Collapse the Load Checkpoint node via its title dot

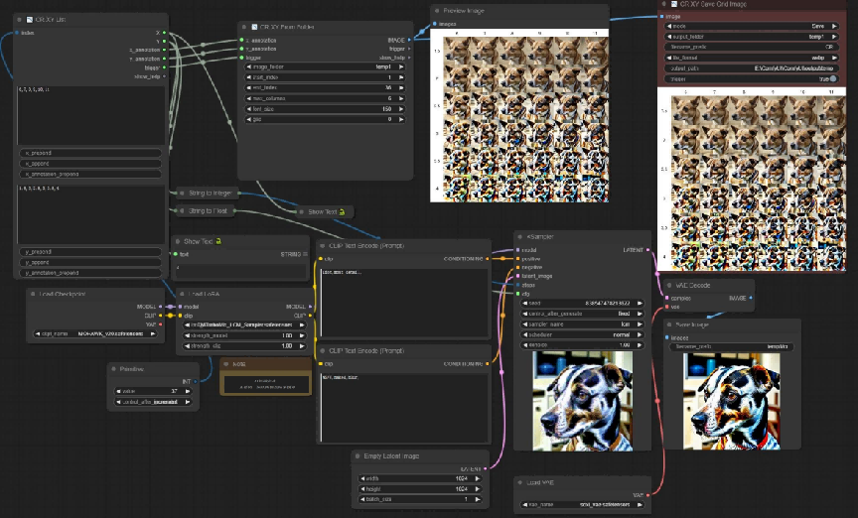click(x=33, y=295)
